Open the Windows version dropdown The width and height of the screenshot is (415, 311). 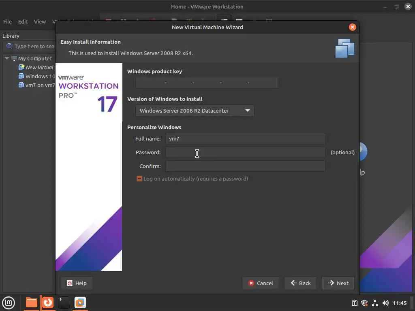coord(195,111)
